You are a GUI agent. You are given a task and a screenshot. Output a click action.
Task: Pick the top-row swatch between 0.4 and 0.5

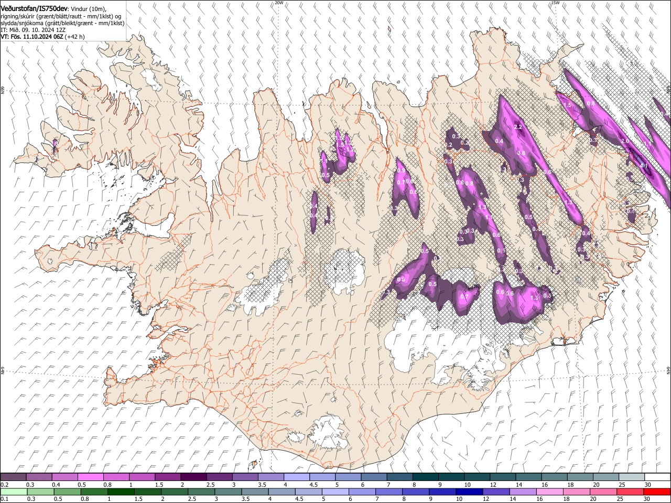pyautogui.click(x=64, y=477)
